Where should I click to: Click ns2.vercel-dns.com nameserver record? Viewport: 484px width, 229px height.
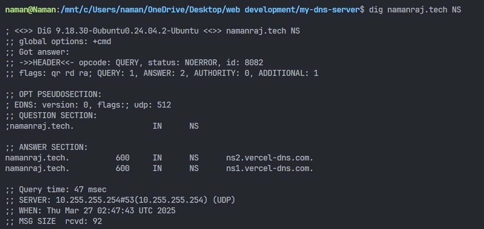(269, 158)
